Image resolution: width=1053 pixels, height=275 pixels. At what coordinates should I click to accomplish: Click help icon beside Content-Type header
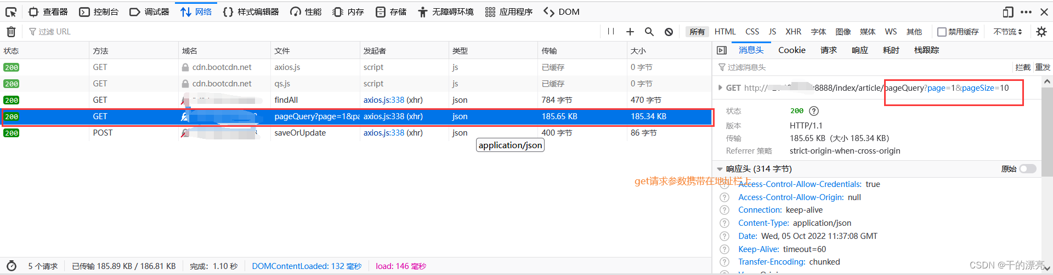click(x=724, y=223)
